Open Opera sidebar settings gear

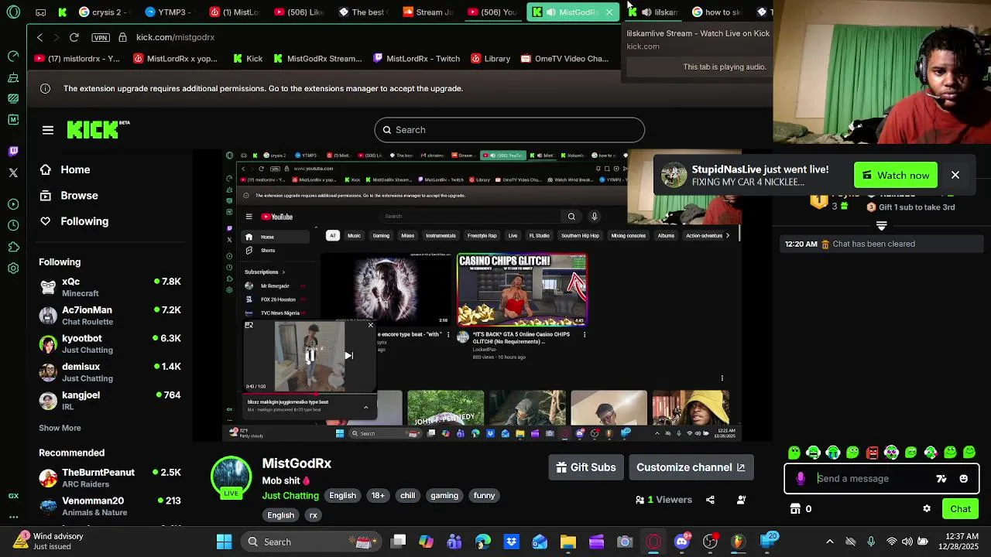pos(13,268)
